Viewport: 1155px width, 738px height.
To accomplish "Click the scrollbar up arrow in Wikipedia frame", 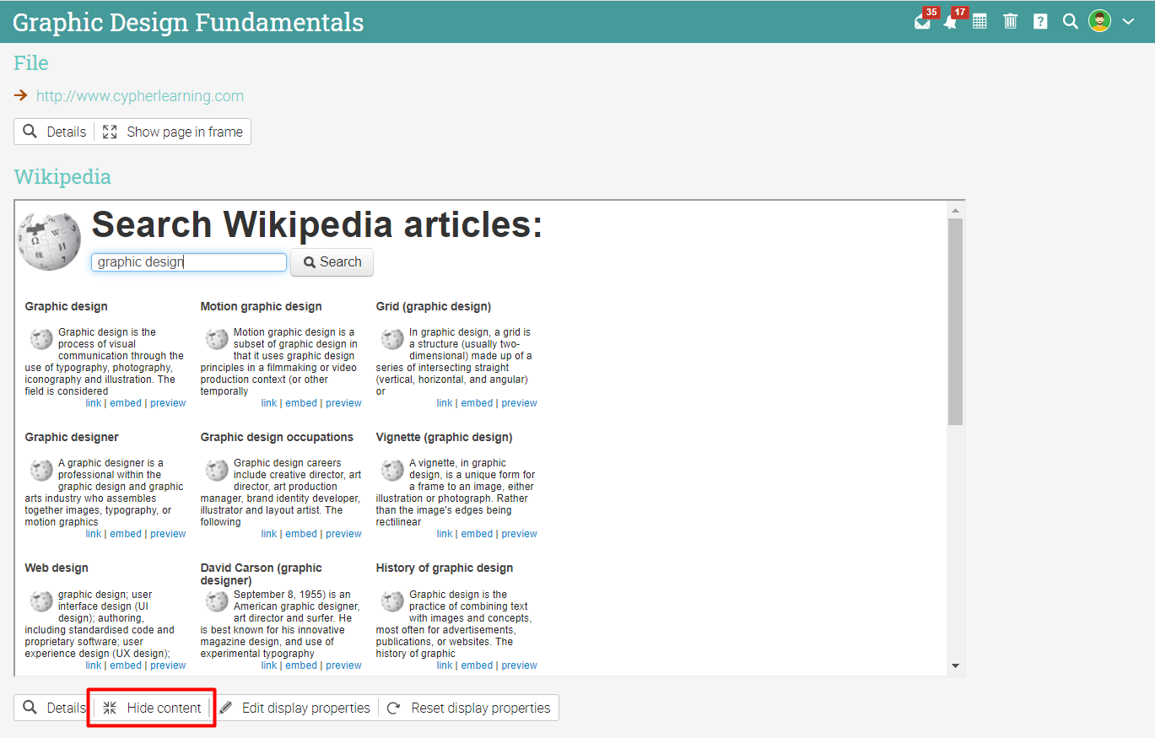I will coord(955,210).
